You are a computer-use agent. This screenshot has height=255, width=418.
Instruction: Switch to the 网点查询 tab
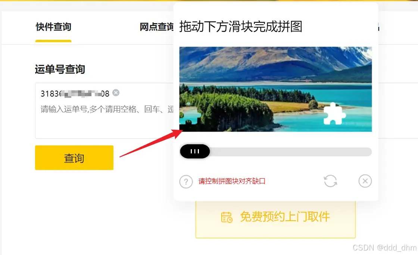click(156, 27)
